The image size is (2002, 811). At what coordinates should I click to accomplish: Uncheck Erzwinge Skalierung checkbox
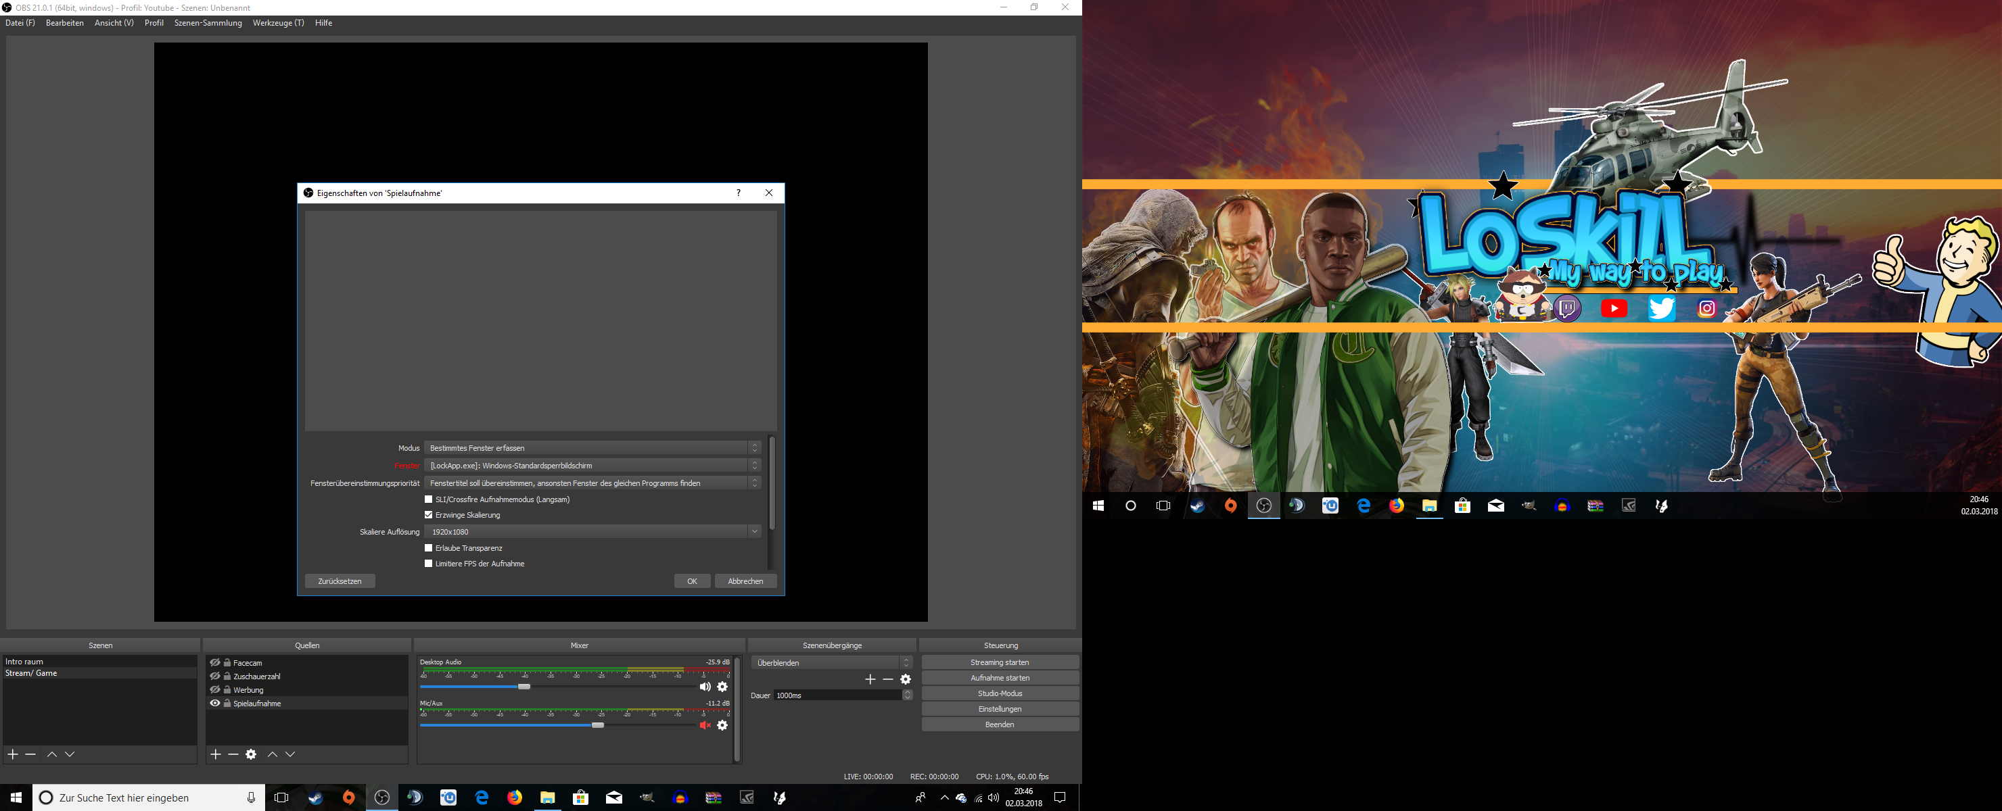428,515
